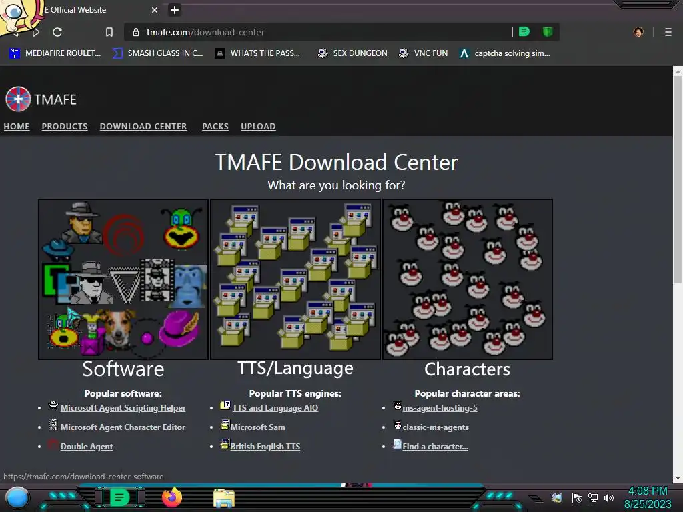
Task: Open Firefox from the taskbar
Action: pyautogui.click(x=172, y=497)
